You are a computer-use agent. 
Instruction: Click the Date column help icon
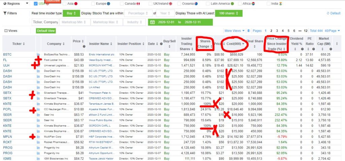click(x=161, y=44)
